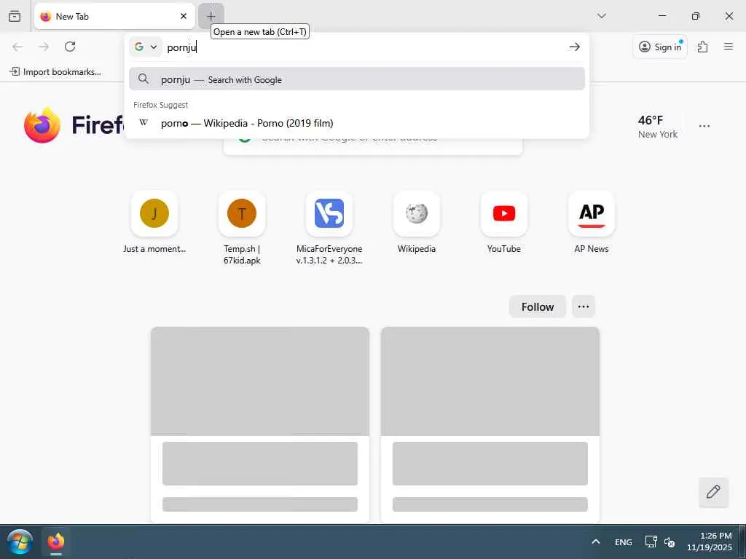The height and width of the screenshot is (559, 746).
Task: Open the Wikipedia shortcut tile
Action: (x=416, y=223)
